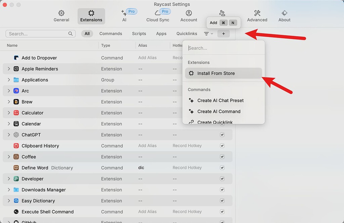Expand the Arc extension row

(9, 91)
